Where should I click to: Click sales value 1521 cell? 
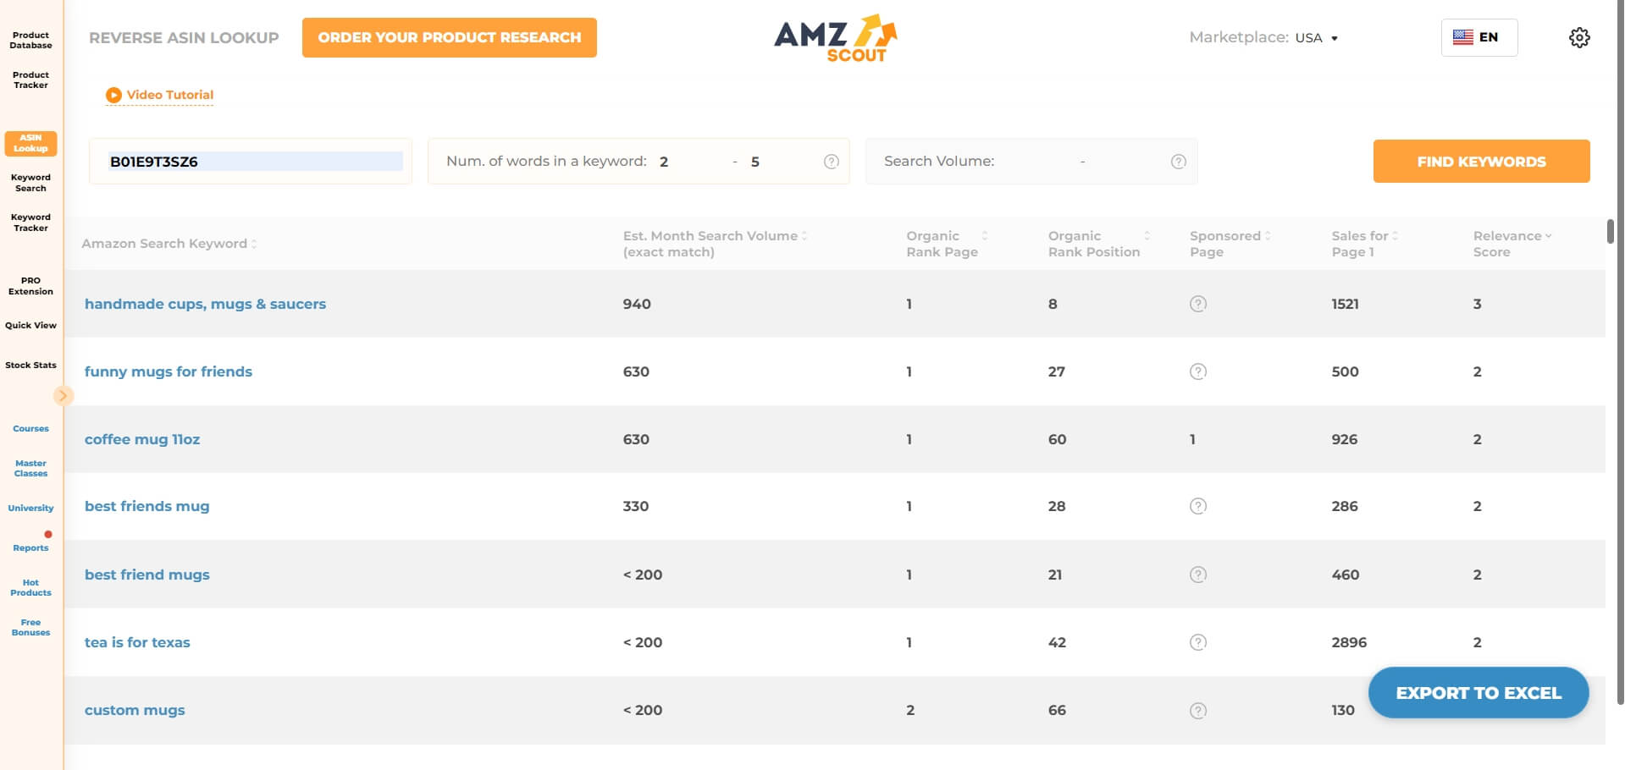[x=1345, y=304]
